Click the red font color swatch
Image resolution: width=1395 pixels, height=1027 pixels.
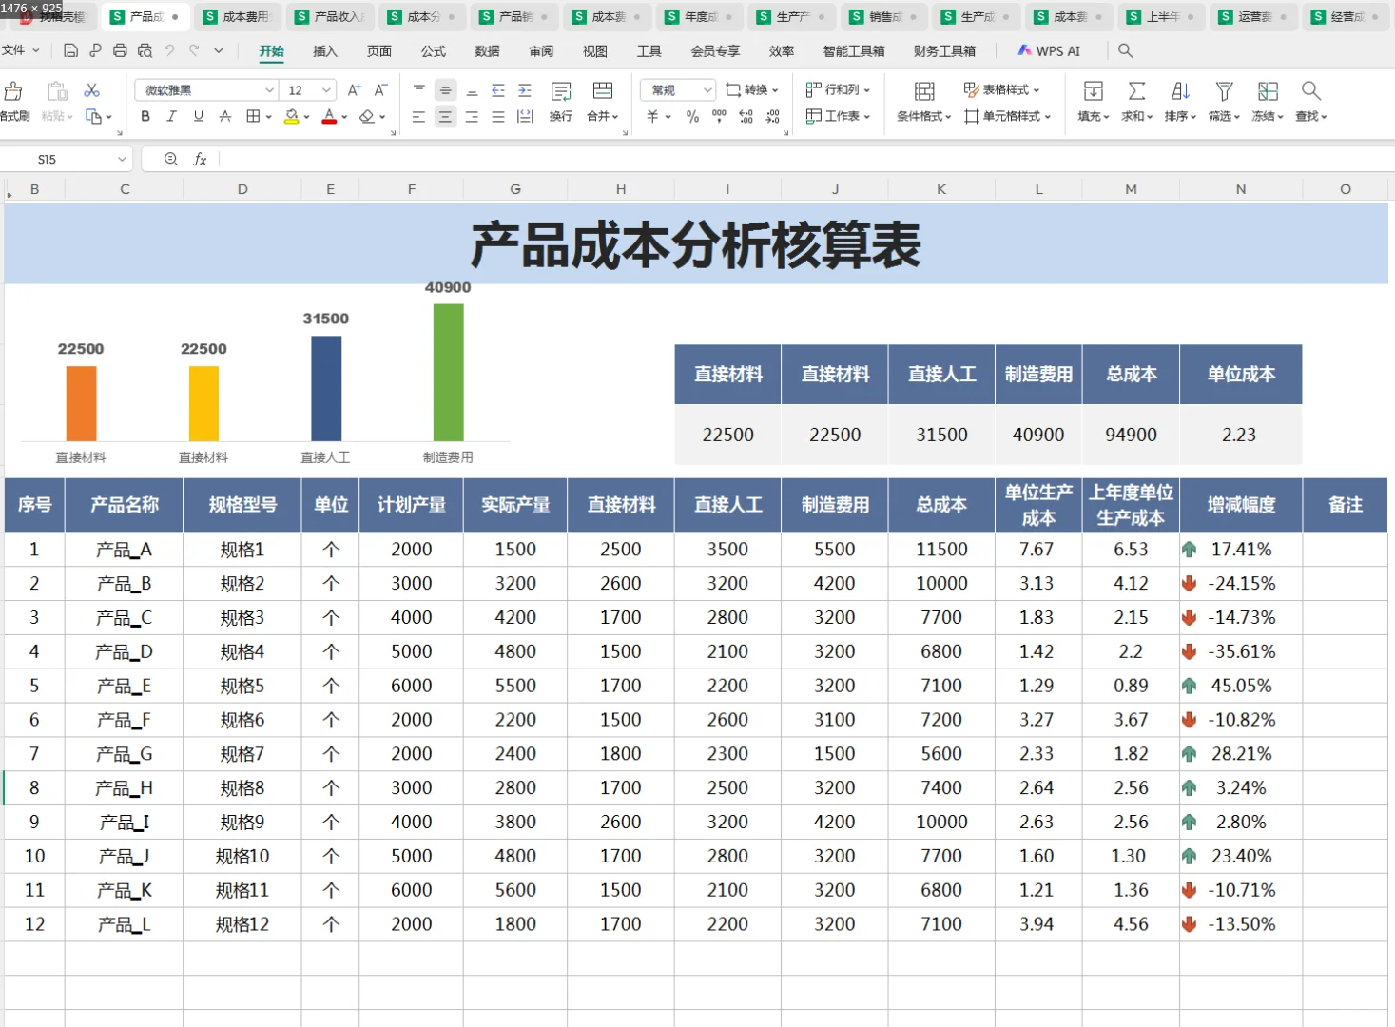[329, 116]
